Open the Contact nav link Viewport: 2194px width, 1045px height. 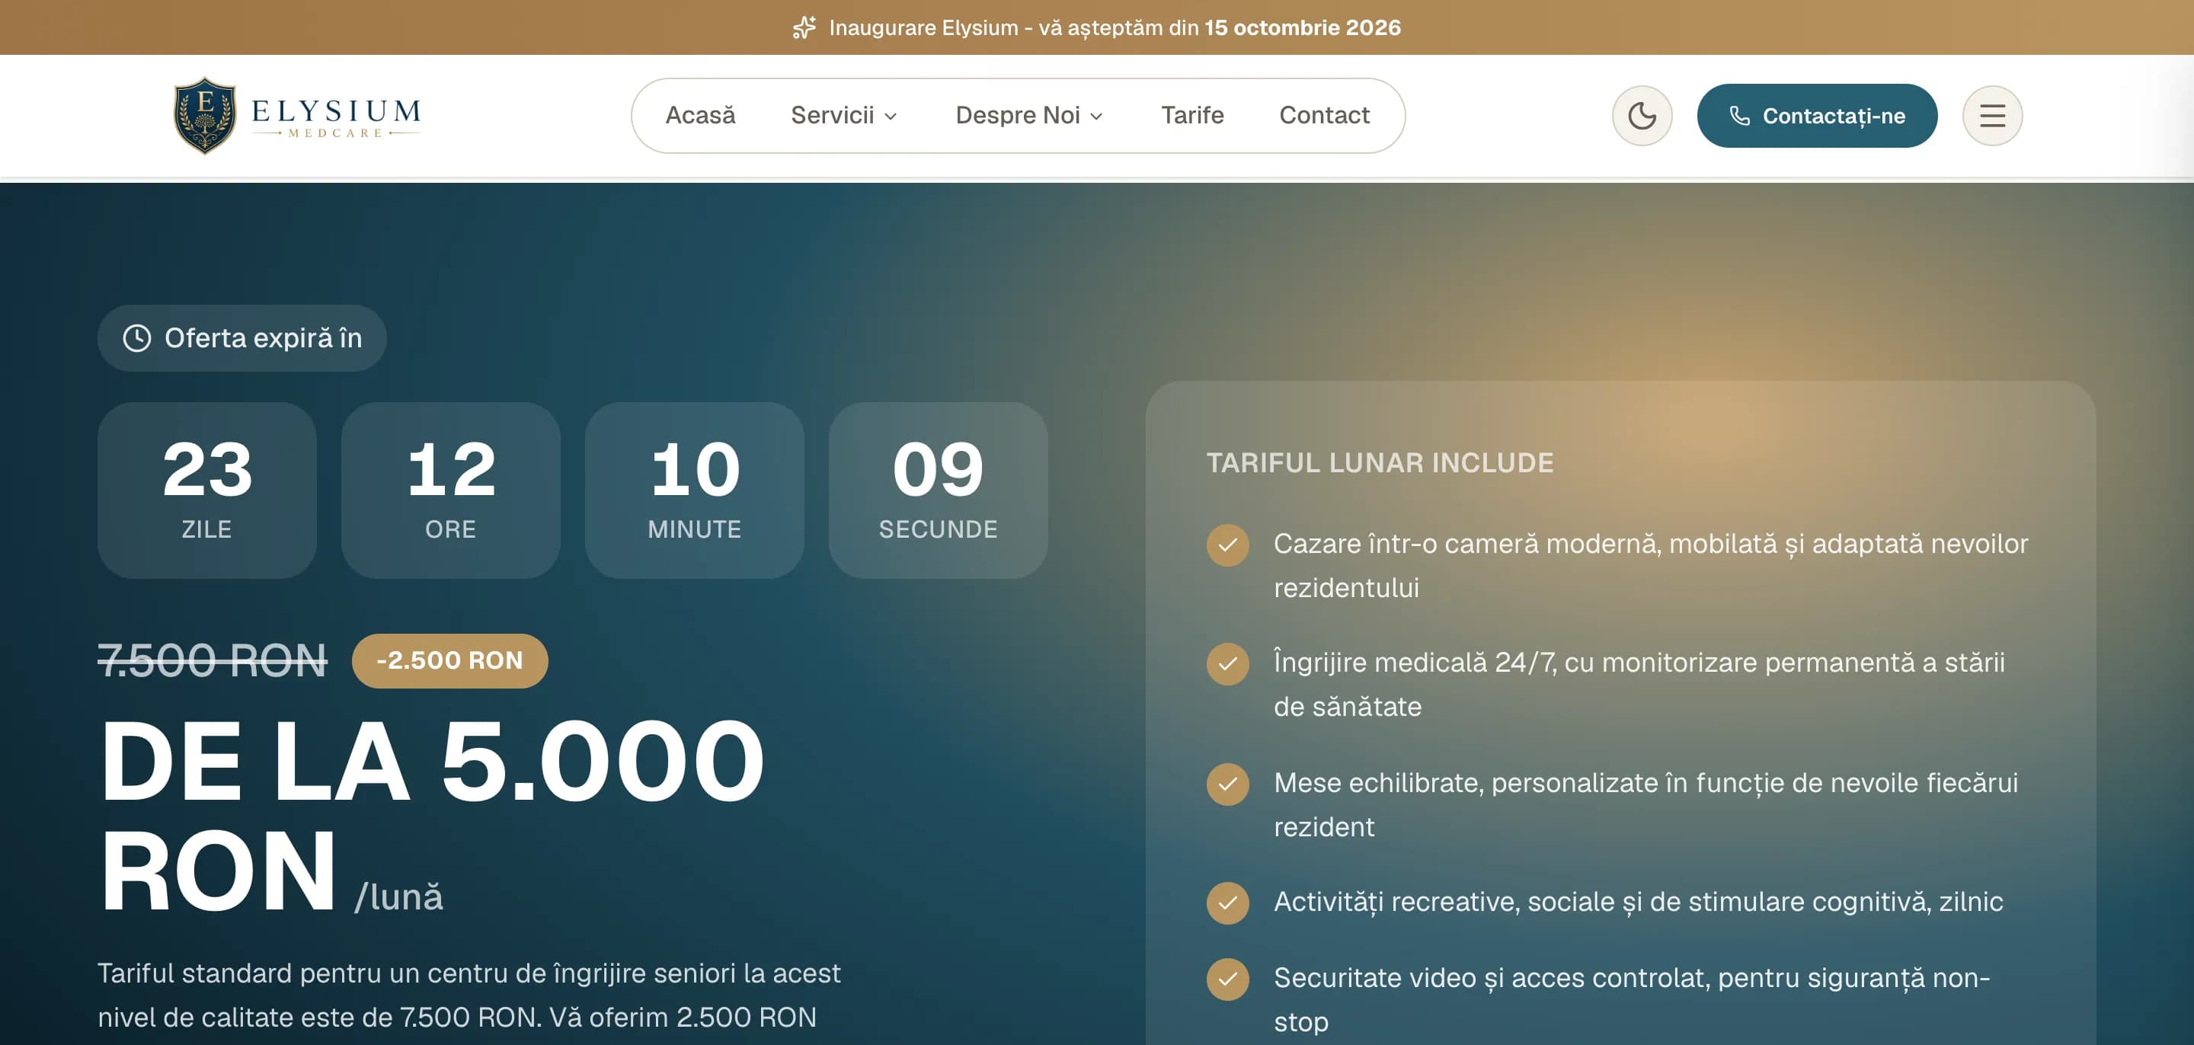pyautogui.click(x=1323, y=115)
